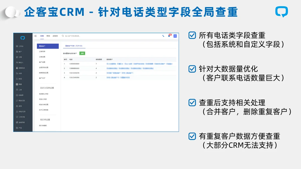Click the search magnifier icon
The image size is (301, 169).
[x=63, y=36]
